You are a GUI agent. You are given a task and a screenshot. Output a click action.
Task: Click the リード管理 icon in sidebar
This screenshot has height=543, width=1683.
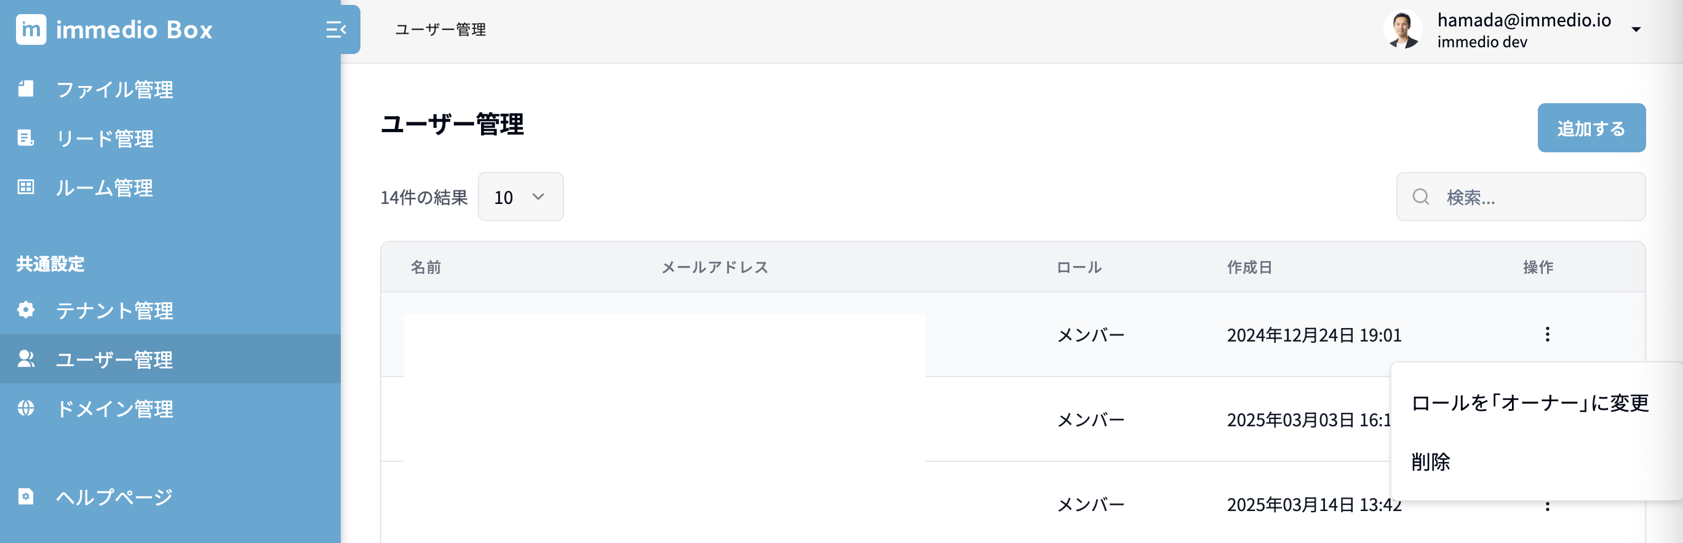(25, 138)
